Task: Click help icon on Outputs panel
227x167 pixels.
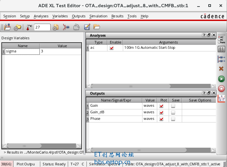Action: point(204,93)
